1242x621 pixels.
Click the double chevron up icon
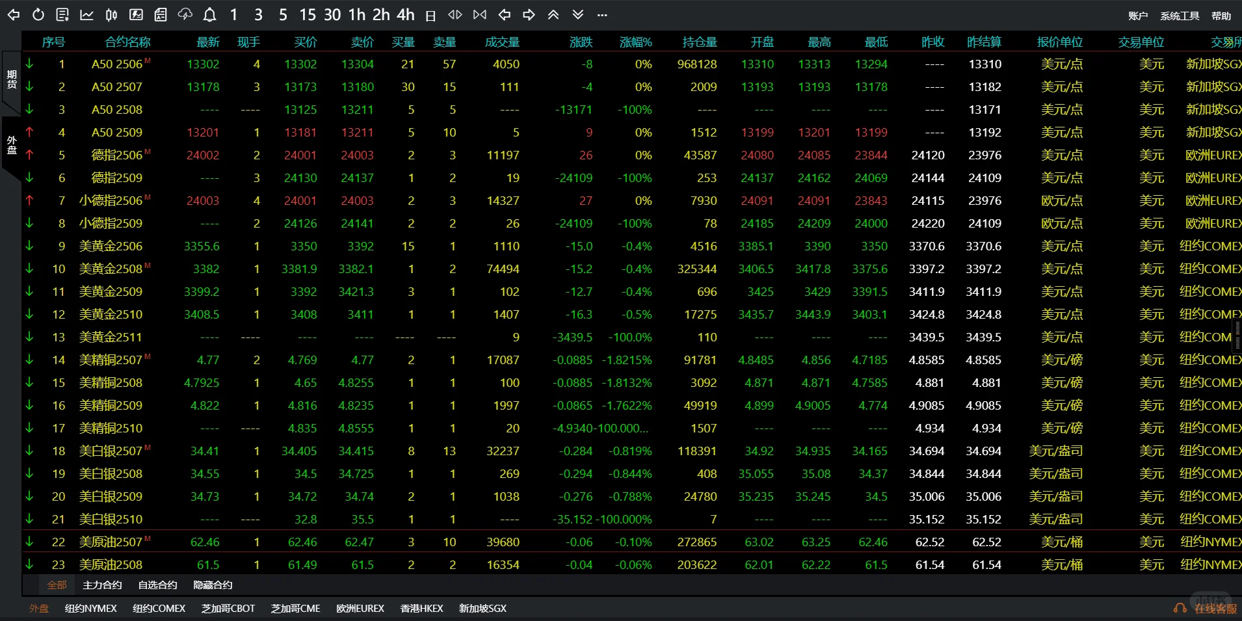[x=553, y=14]
